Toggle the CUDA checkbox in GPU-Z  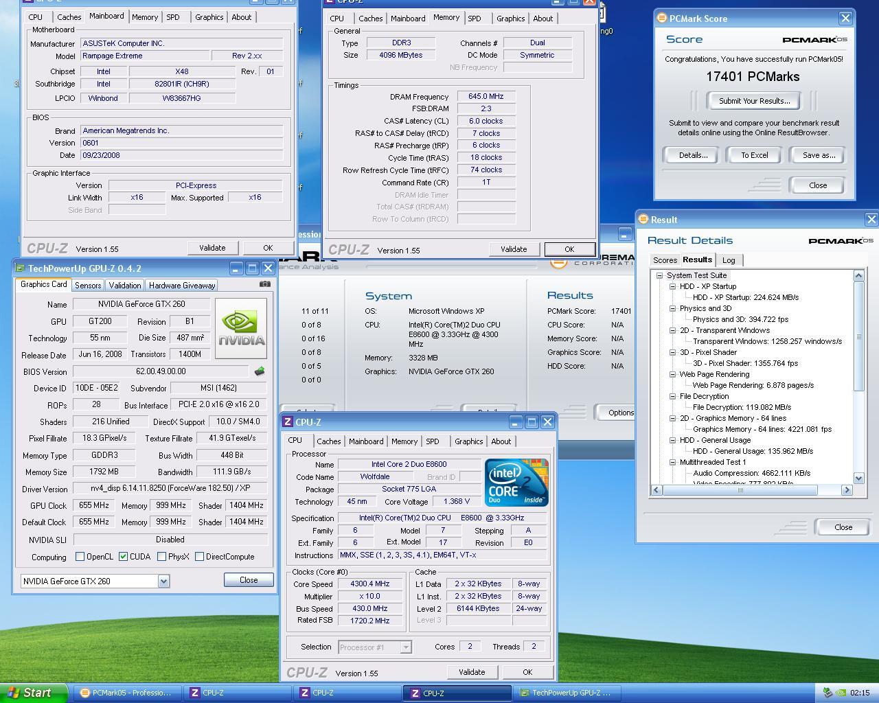tap(123, 557)
